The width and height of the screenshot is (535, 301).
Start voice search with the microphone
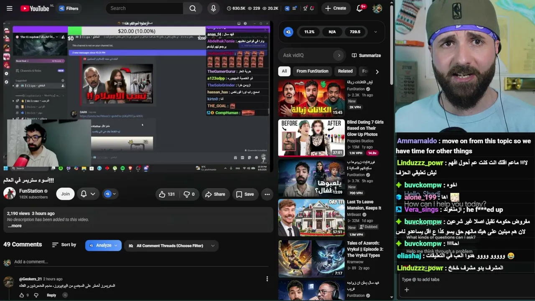tap(214, 8)
